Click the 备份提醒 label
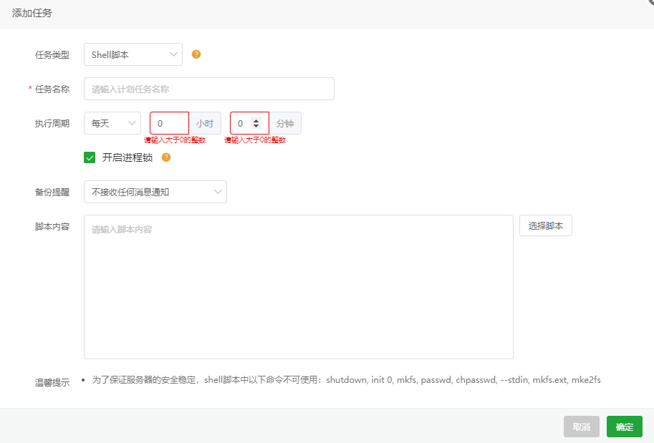 [52, 192]
